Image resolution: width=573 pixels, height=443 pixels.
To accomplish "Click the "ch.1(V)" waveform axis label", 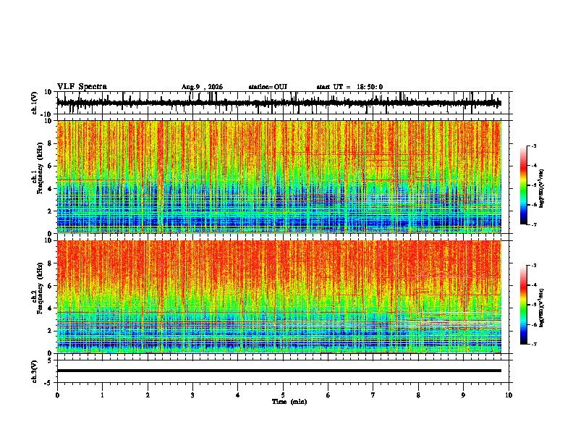I will point(35,103).
